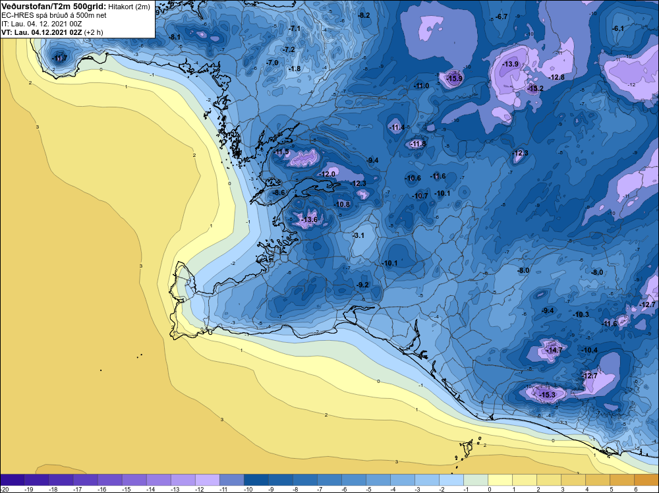Click the -11.8 temperature value

pyautogui.click(x=418, y=144)
